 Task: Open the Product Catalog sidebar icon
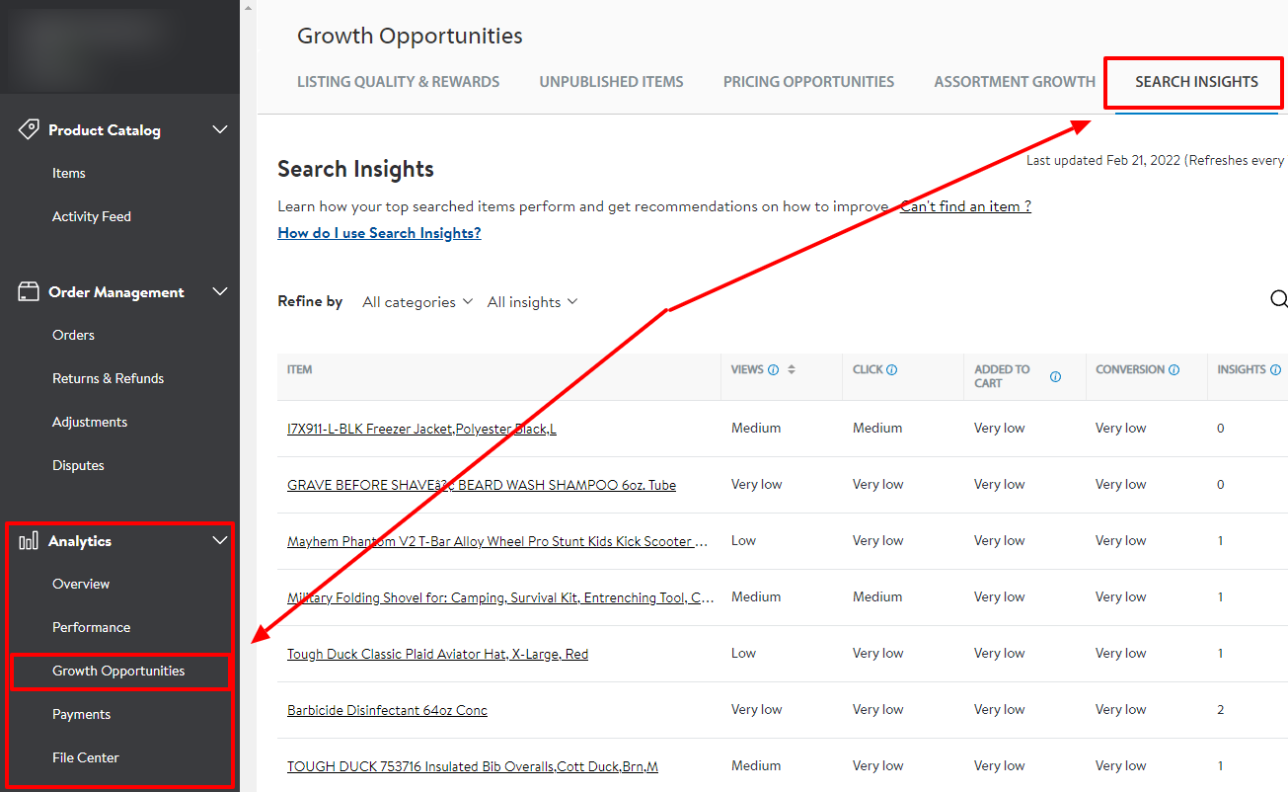[29, 128]
